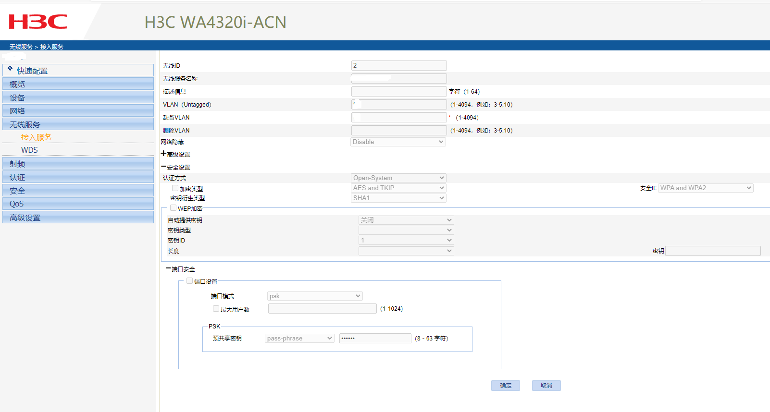The image size is (770, 412).
Task: Click the 无线服务 breadcrumb link
Action: 21,47
